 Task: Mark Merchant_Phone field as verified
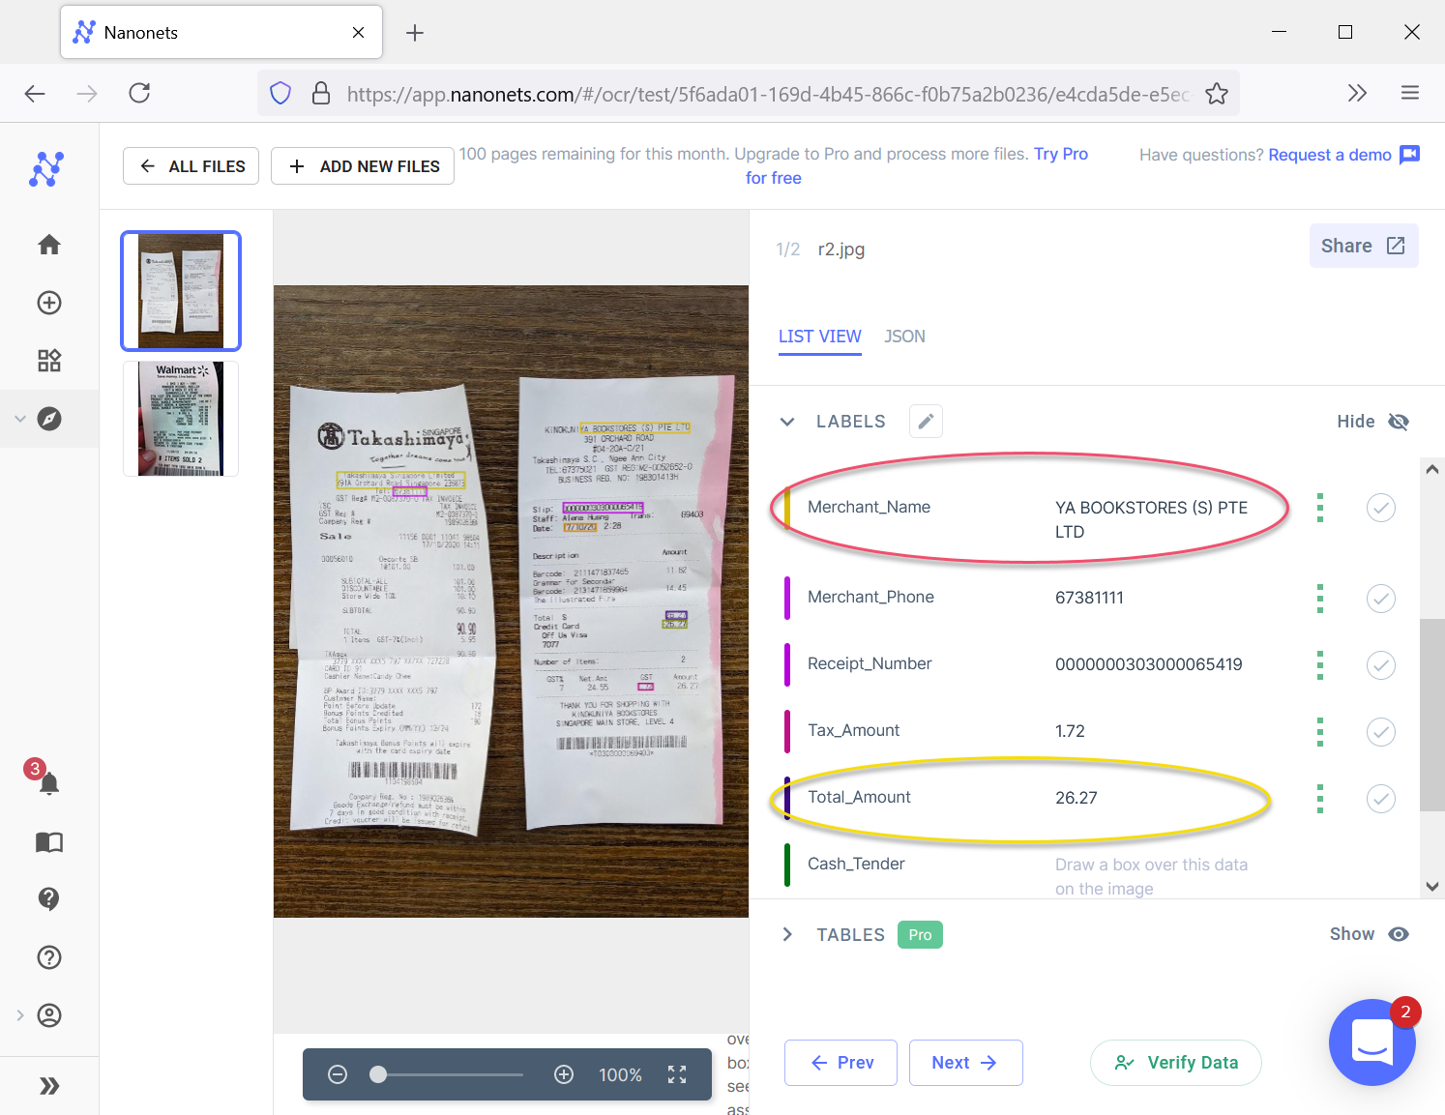(x=1380, y=599)
